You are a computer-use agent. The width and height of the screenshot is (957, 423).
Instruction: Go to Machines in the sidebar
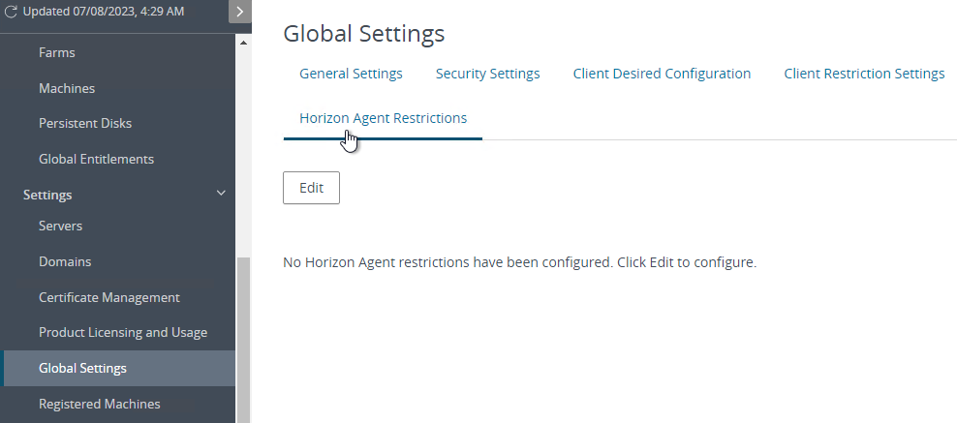[67, 88]
